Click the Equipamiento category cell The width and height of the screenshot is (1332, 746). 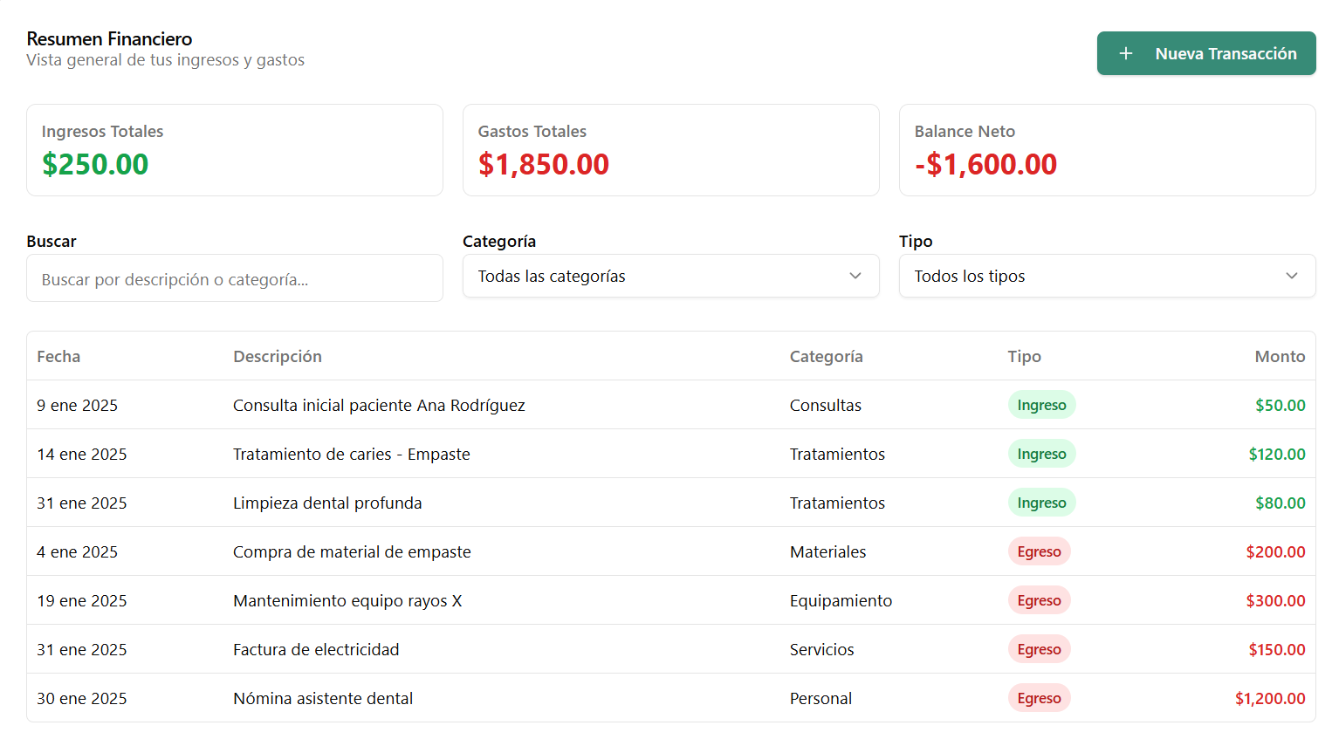point(841,600)
